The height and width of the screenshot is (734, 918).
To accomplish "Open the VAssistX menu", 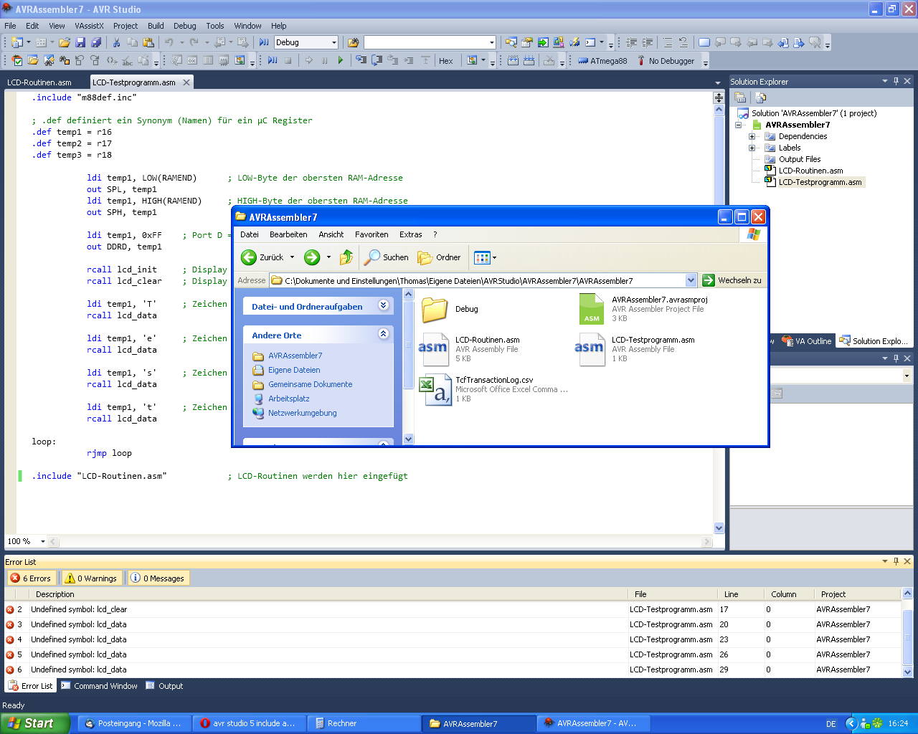I will [88, 26].
